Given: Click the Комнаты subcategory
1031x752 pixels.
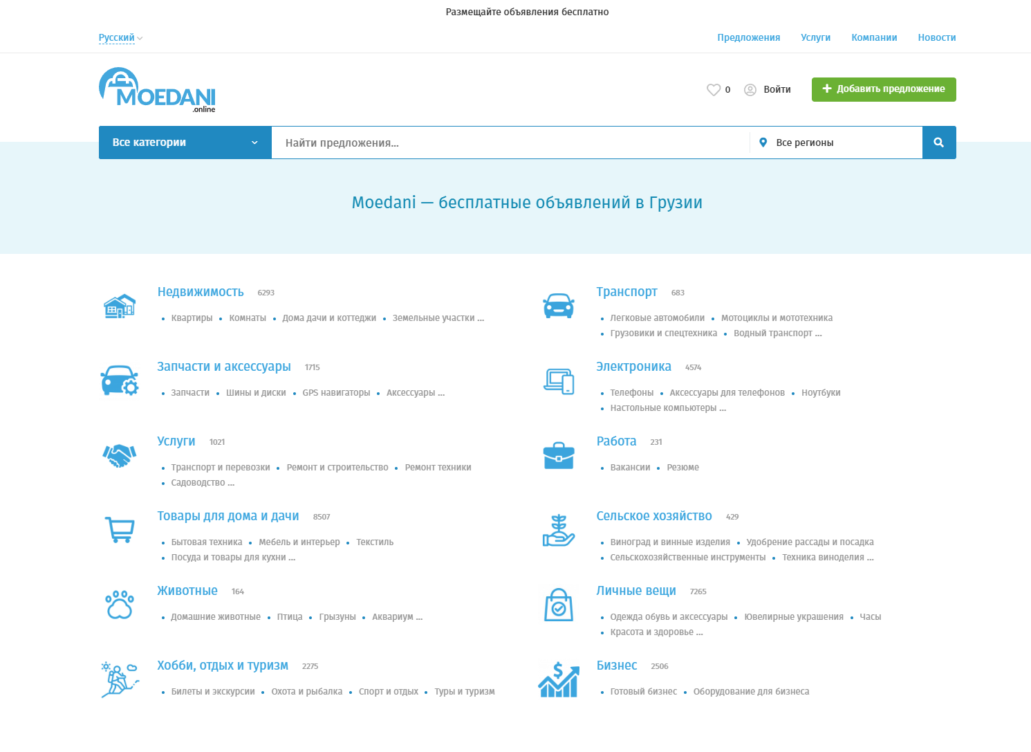Looking at the screenshot, I should click(x=248, y=318).
